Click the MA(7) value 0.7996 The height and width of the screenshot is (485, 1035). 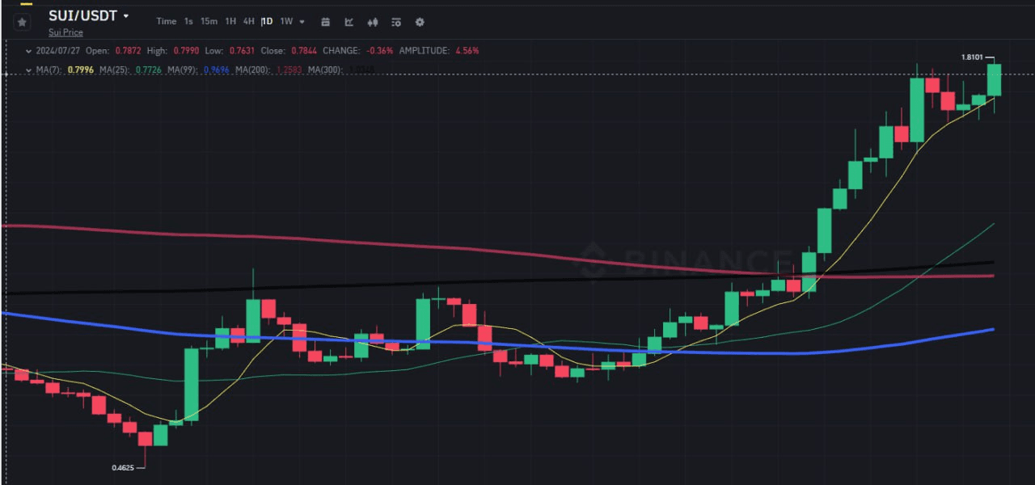[81, 70]
